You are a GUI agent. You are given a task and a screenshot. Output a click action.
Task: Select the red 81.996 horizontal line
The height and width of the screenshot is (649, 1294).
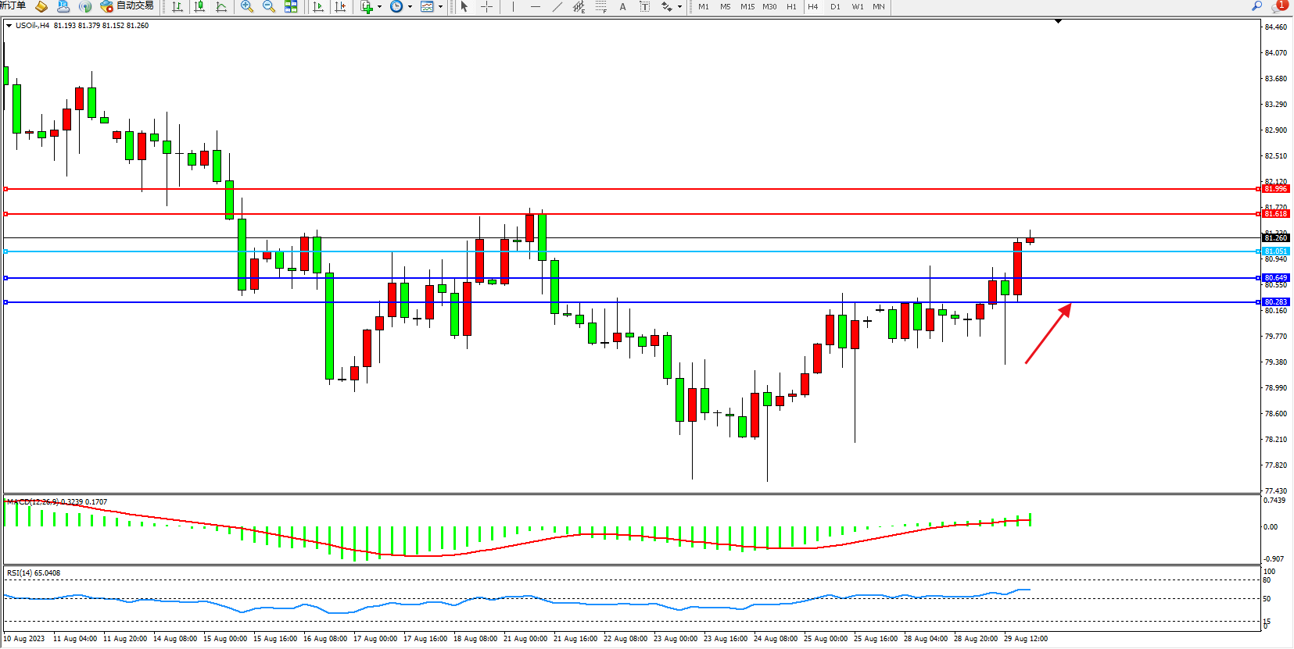point(625,189)
